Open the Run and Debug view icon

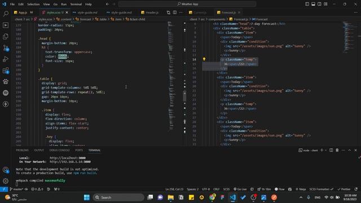point(6,59)
